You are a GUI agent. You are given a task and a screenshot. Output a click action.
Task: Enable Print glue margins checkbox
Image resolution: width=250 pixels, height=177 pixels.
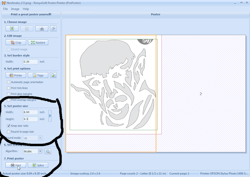[x=9, y=94]
